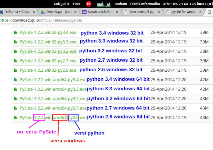The height and width of the screenshot is (150, 213).
Task: Click blank page icon of rightmost tab
Action: [209, 12]
